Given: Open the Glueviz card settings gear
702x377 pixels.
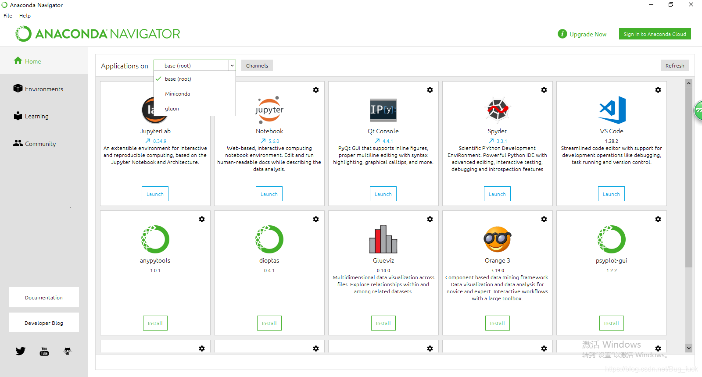Looking at the screenshot, I should click(430, 219).
